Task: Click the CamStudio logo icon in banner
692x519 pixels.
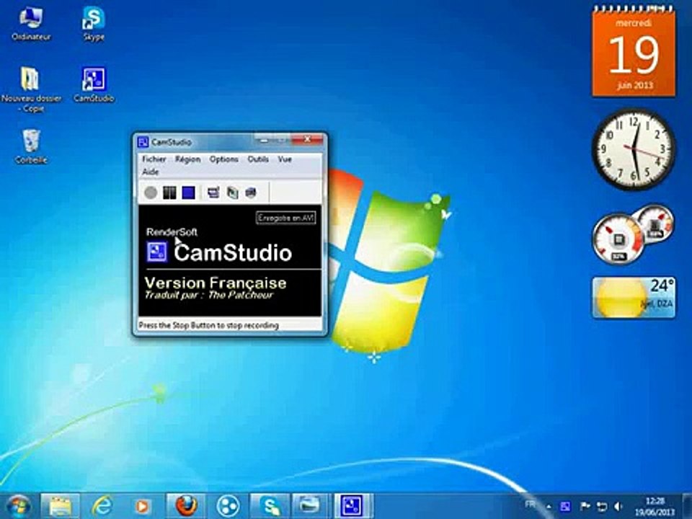Action: (157, 252)
